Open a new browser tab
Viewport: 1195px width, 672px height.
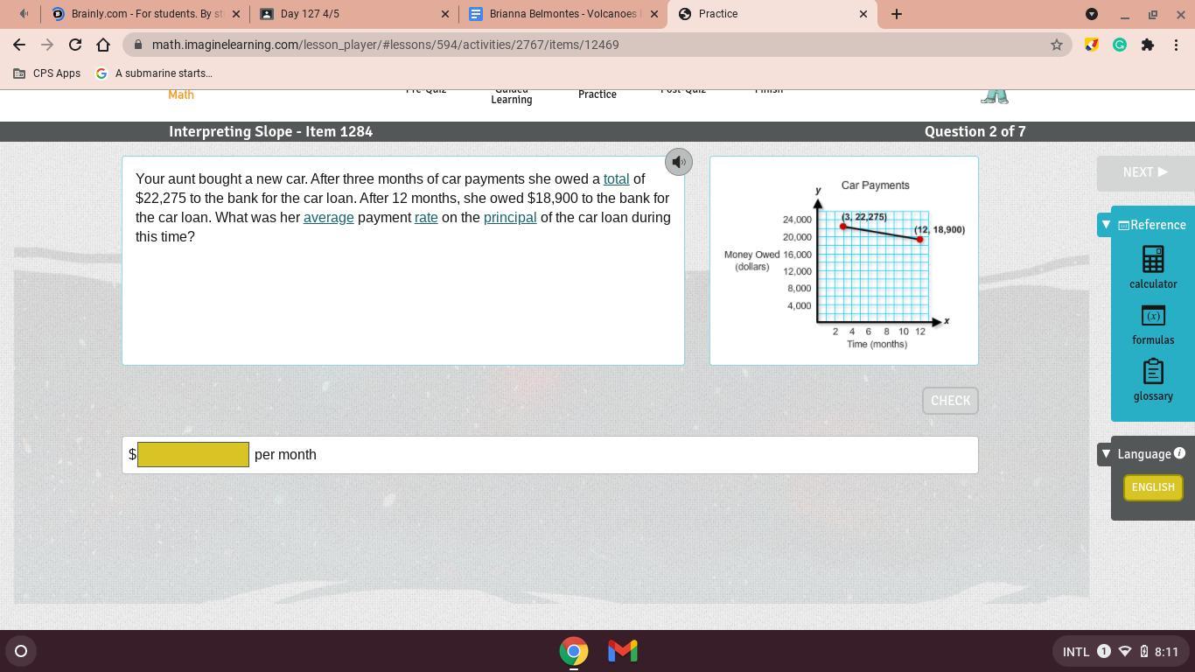(897, 14)
